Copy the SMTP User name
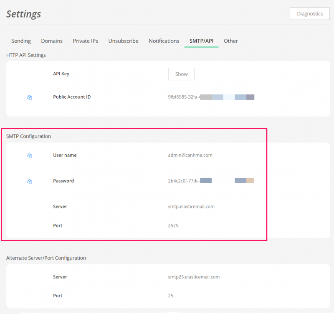 30,156
